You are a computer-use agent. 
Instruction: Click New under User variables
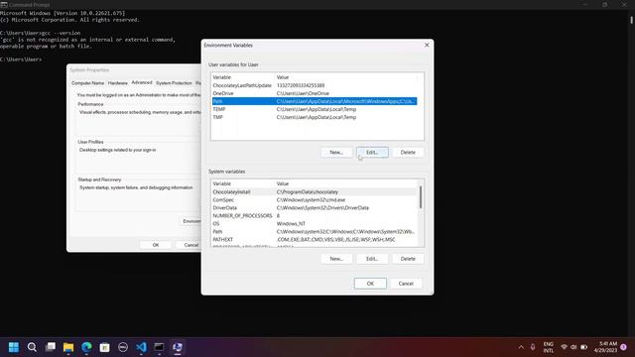tap(336, 152)
